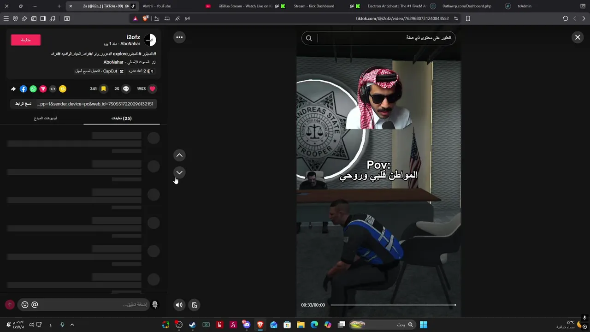Open the Windows Start menu
Screen dimensions: 590x332
[423, 325]
